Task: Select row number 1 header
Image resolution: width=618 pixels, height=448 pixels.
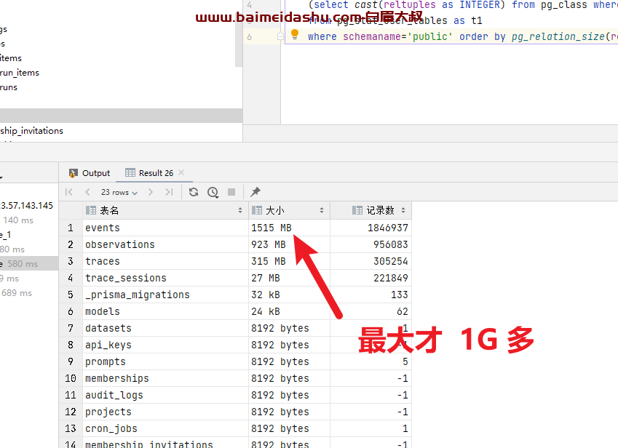Action: (71, 228)
